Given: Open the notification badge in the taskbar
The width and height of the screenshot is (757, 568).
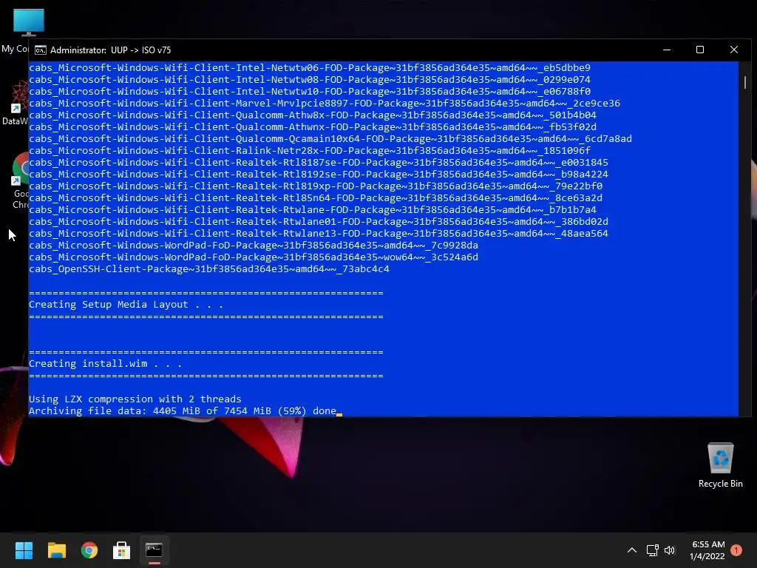Looking at the screenshot, I should tap(736, 550).
